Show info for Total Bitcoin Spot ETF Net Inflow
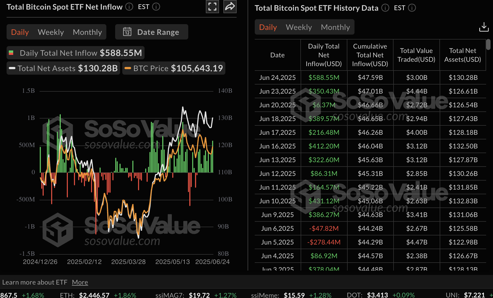493x298 pixels. [129, 7]
